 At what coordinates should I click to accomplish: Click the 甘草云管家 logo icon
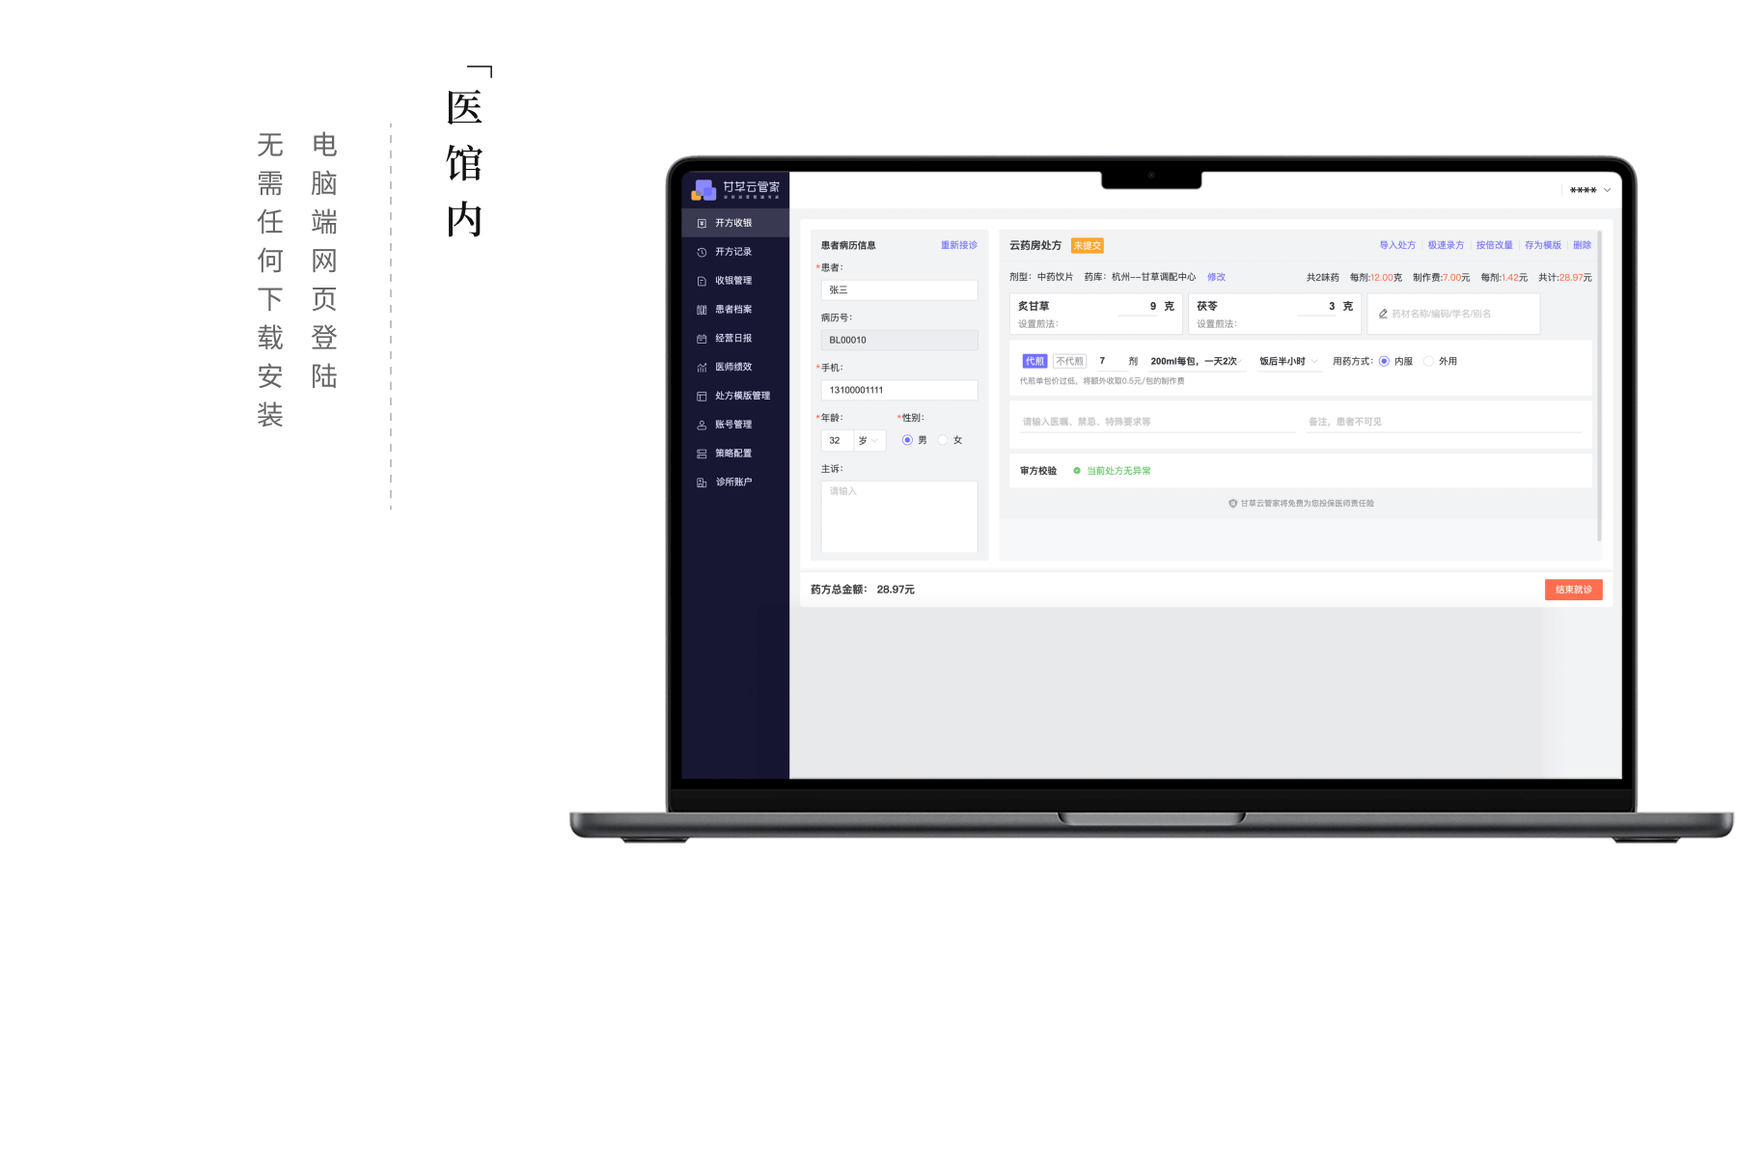coord(703,189)
